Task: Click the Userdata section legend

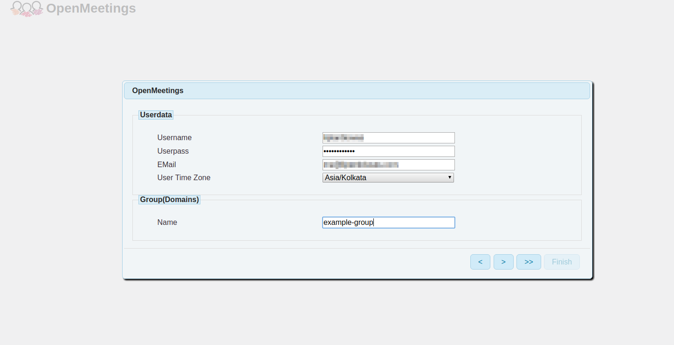Action: pyautogui.click(x=156, y=115)
